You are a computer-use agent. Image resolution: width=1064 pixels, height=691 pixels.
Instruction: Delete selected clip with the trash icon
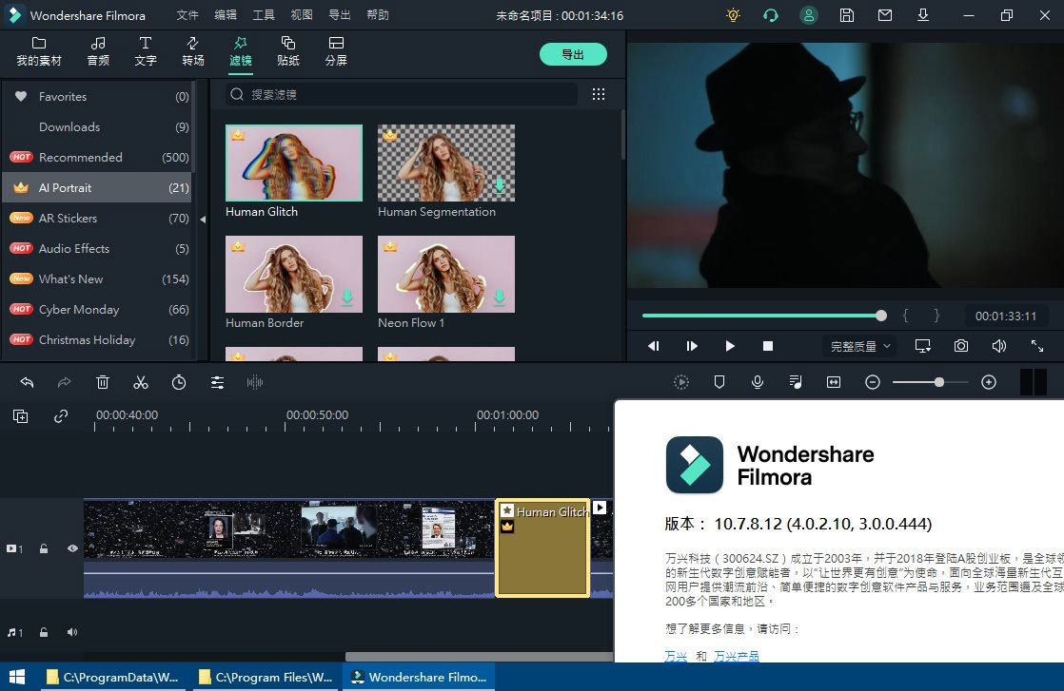click(x=102, y=381)
